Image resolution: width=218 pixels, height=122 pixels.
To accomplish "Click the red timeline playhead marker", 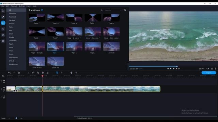I will point(42,76).
